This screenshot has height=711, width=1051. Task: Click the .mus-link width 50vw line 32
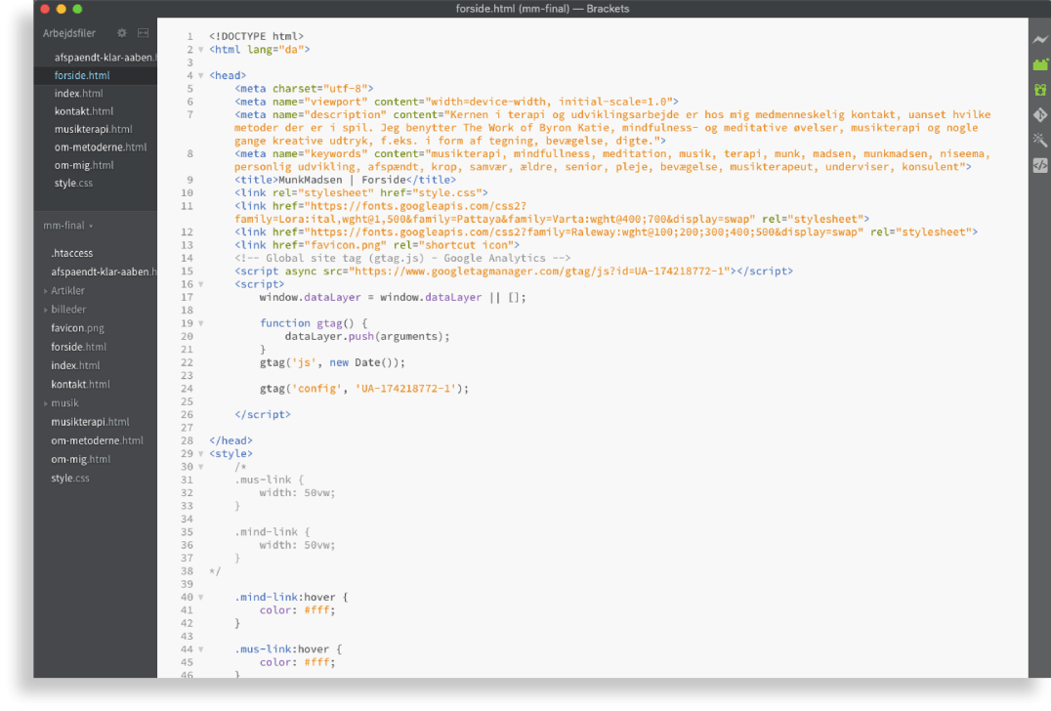click(297, 493)
